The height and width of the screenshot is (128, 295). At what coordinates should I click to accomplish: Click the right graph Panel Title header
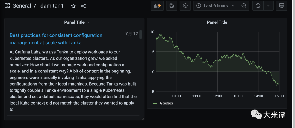tap(217, 22)
